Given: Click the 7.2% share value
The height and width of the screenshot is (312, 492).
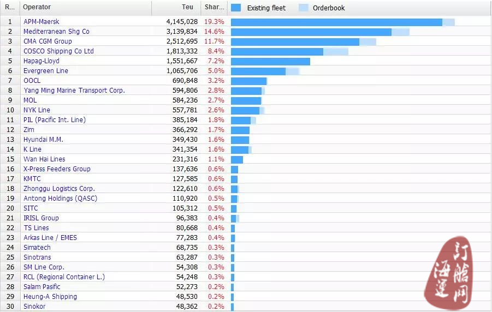Looking at the screenshot, I should (x=216, y=61).
